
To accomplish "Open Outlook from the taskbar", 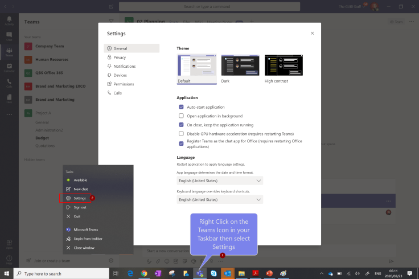I will point(227,273).
